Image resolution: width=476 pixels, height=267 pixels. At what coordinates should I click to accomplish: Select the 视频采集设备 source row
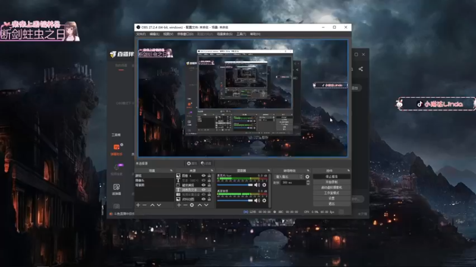pos(193,195)
